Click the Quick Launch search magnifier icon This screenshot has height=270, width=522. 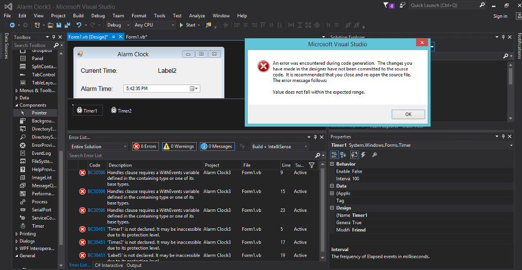482,5
